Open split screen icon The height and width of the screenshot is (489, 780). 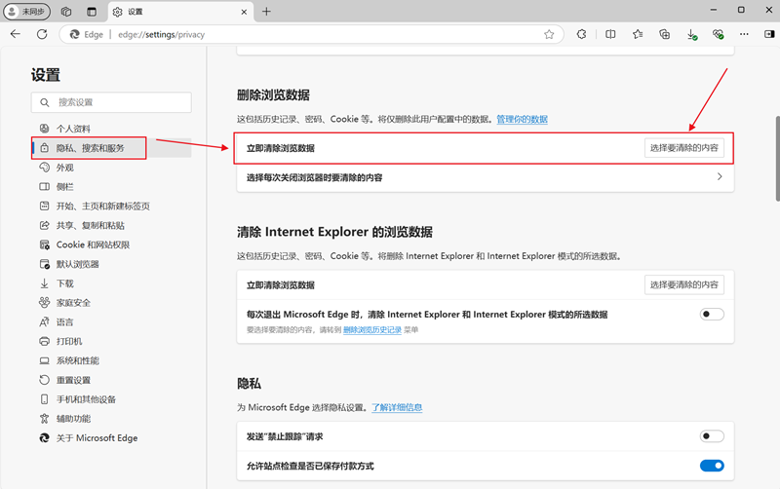pyautogui.click(x=610, y=34)
